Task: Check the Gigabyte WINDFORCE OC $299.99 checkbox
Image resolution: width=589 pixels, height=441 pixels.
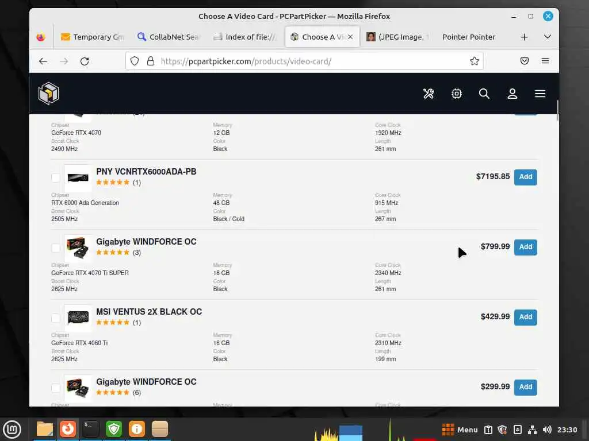Action: [56, 388]
